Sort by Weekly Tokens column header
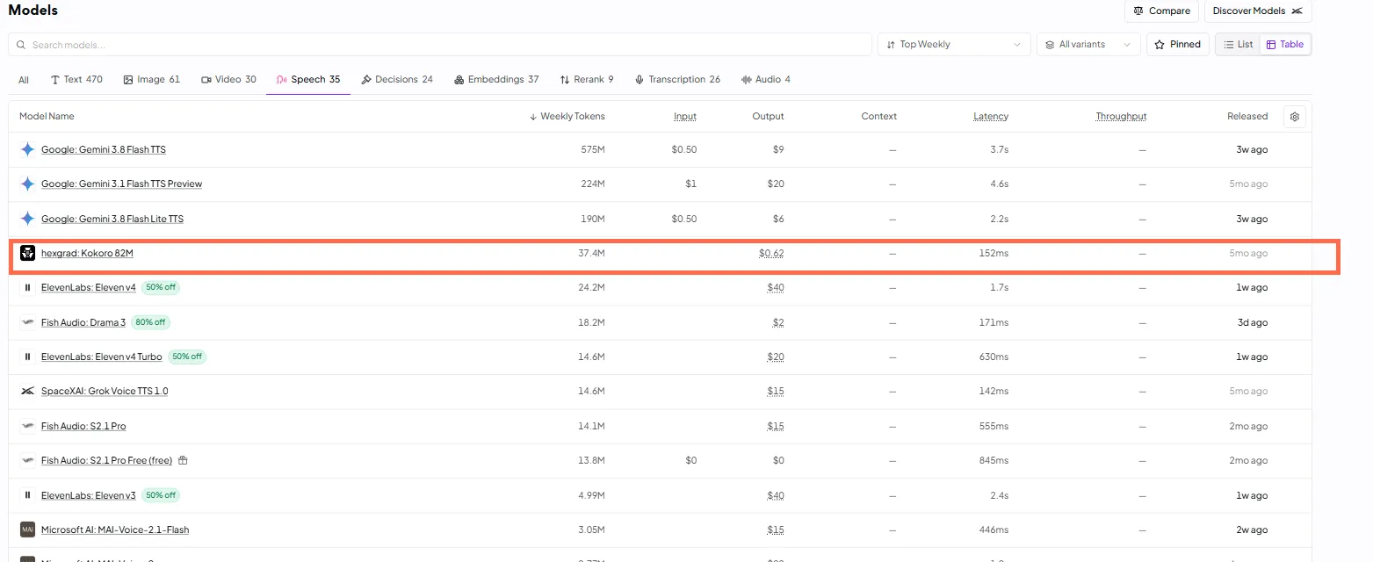1373x562 pixels. click(x=567, y=116)
